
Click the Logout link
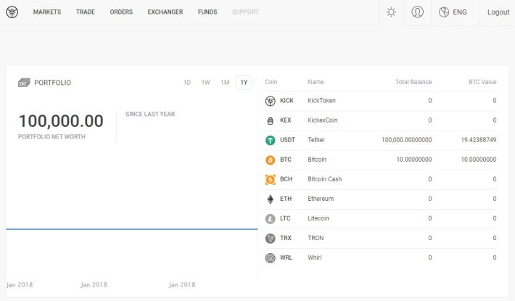click(x=498, y=12)
